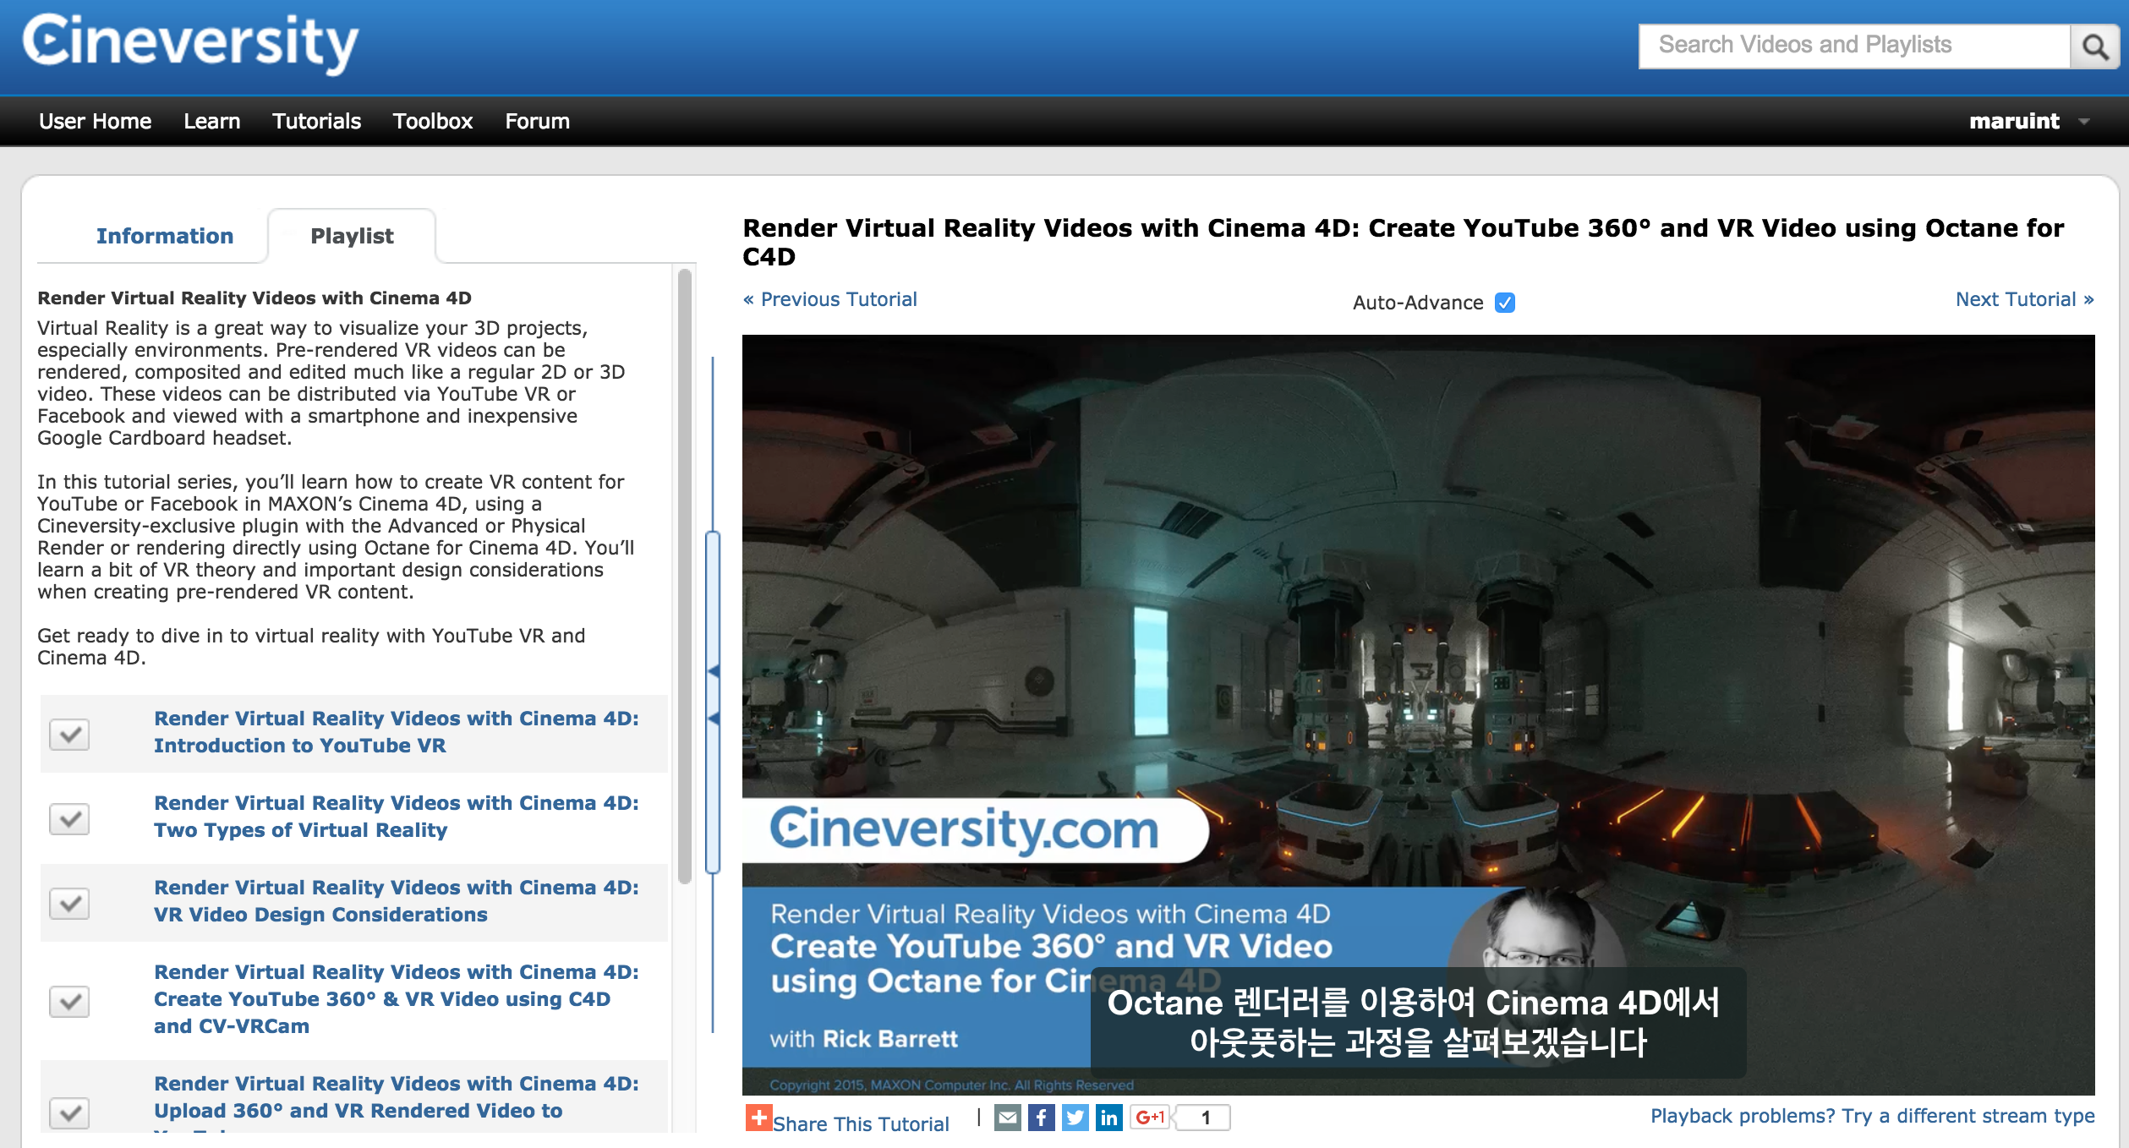Click the maruint username

coord(2014,121)
